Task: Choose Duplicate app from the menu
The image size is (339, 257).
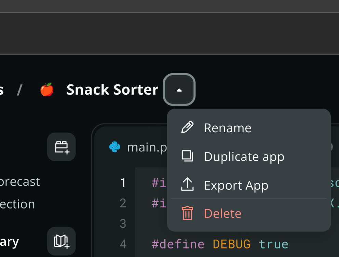Action: [x=244, y=157]
